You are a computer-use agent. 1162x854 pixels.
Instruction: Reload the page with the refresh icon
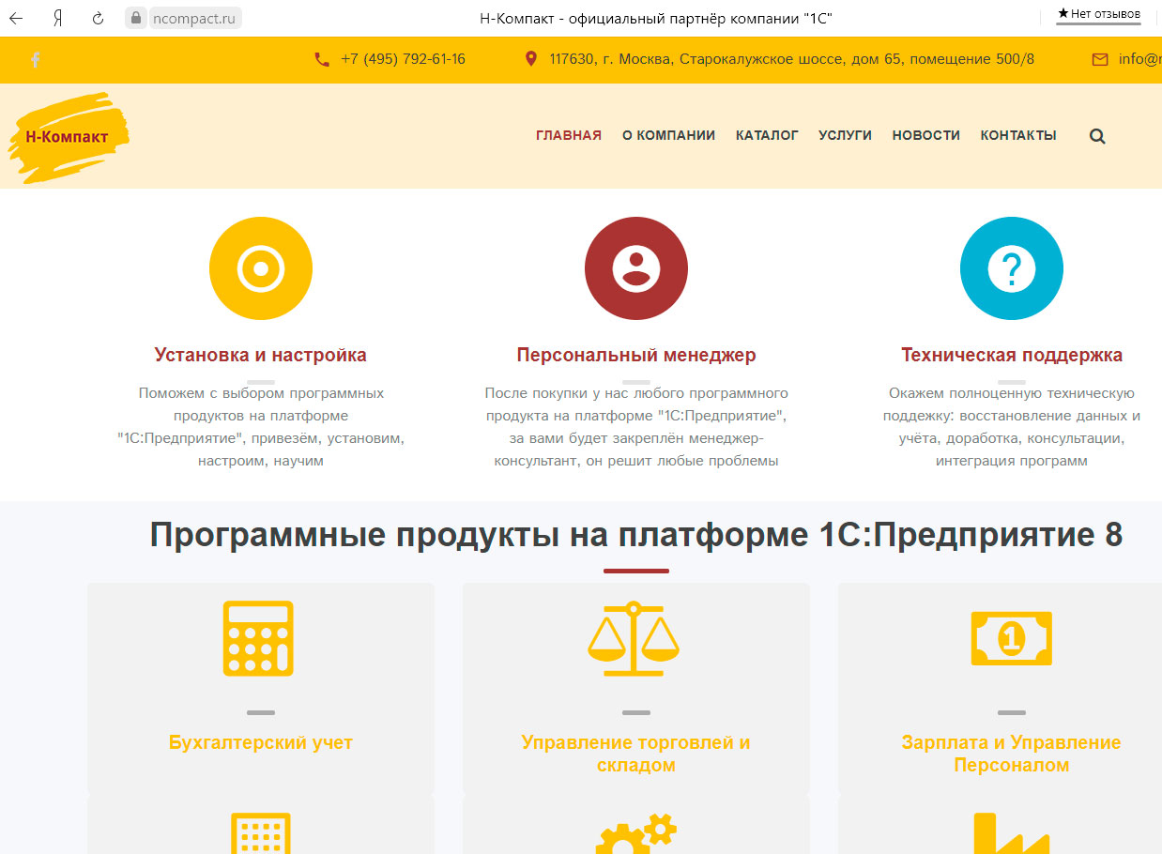pos(98,18)
